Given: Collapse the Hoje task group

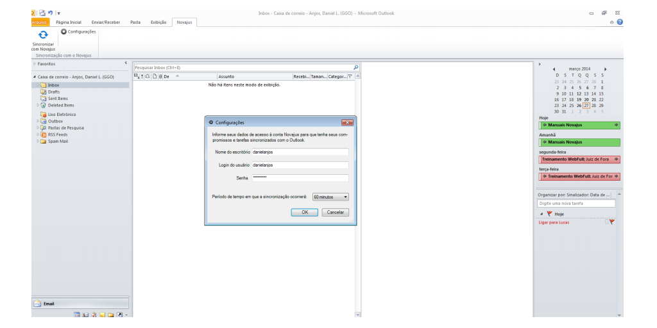Looking at the screenshot, I should [x=541, y=214].
